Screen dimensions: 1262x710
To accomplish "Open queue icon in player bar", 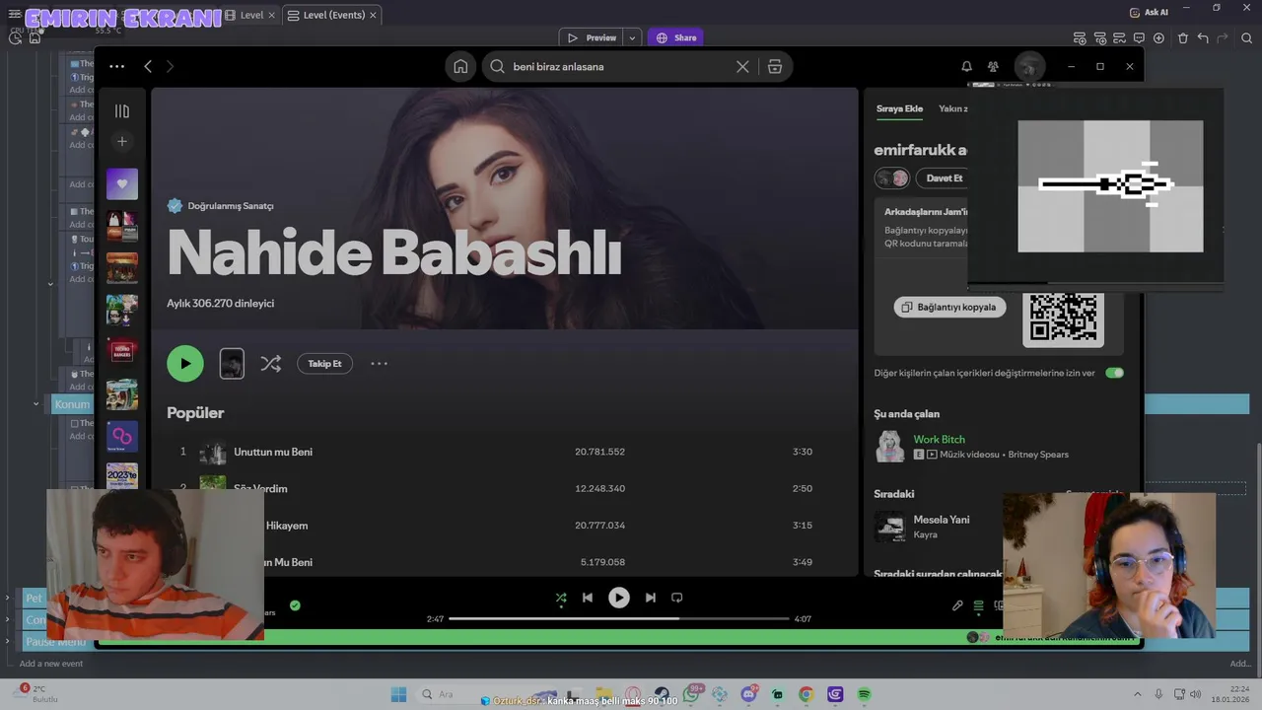I will 979,605.
